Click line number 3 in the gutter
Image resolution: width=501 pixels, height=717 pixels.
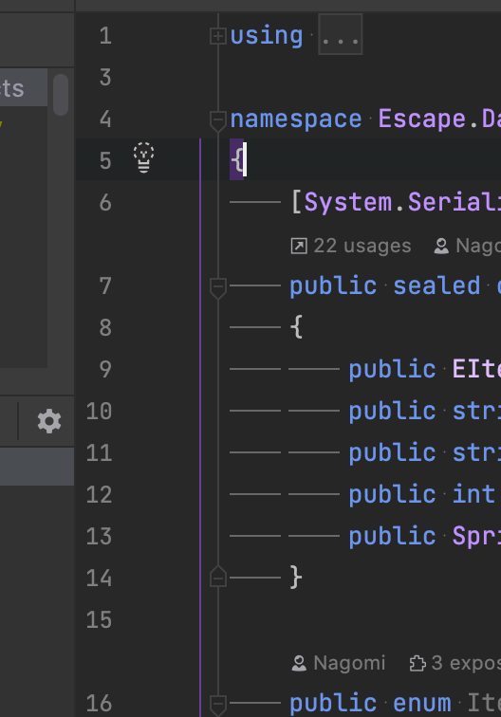[x=105, y=77]
